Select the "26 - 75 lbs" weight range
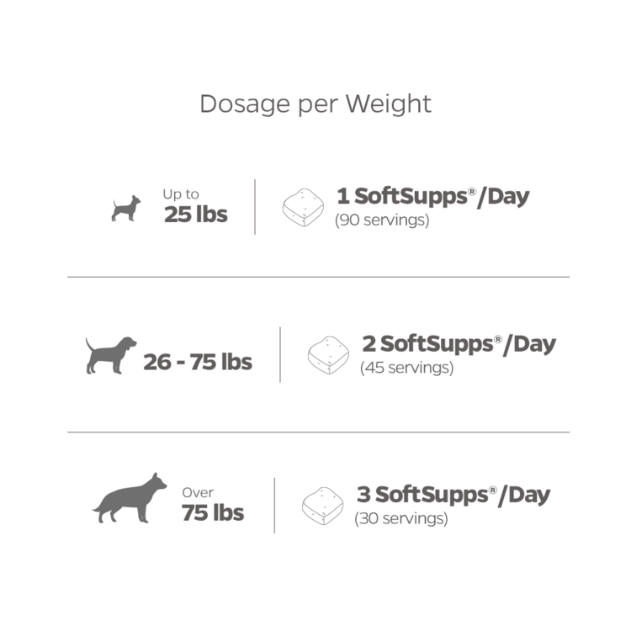631x631 pixels. pyautogui.click(x=198, y=362)
